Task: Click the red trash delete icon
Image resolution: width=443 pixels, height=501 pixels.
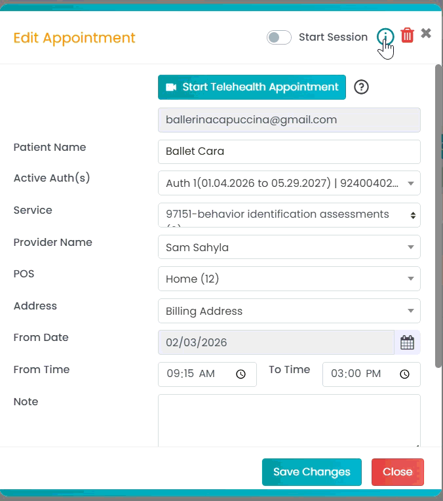Action: [x=407, y=35]
